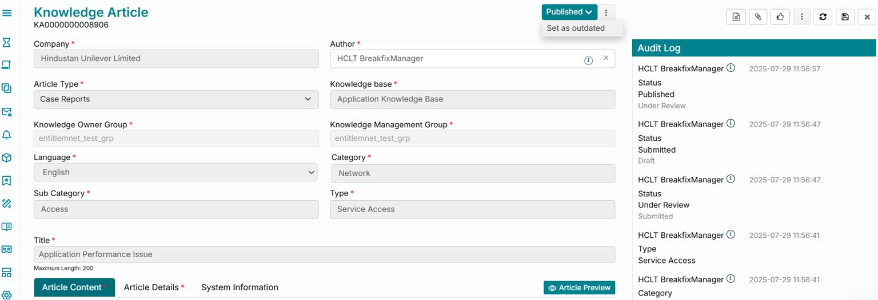Click the refresh arrows icon

[x=823, y=17]
